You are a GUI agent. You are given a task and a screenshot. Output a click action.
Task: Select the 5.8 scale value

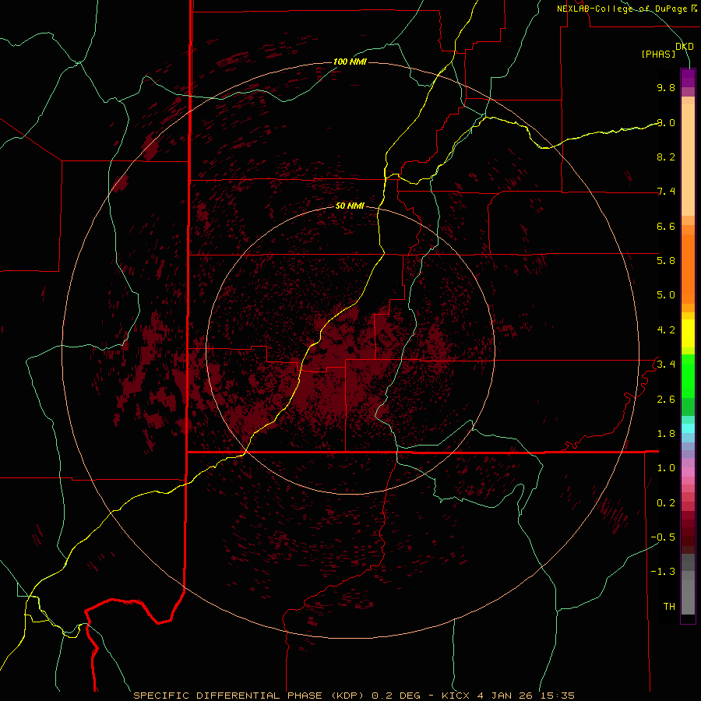click(666, 260)
